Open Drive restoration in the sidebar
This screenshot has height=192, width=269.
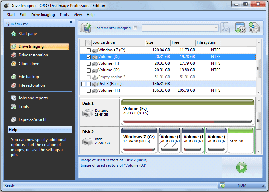[29, 55]
